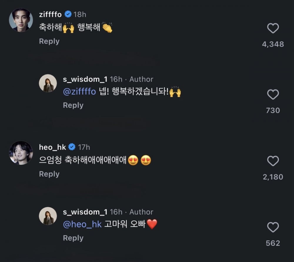Viewport: 294px width, 262px height.
Task: Like ziffffo's congratulation comment
Action: tap(273, 29)
